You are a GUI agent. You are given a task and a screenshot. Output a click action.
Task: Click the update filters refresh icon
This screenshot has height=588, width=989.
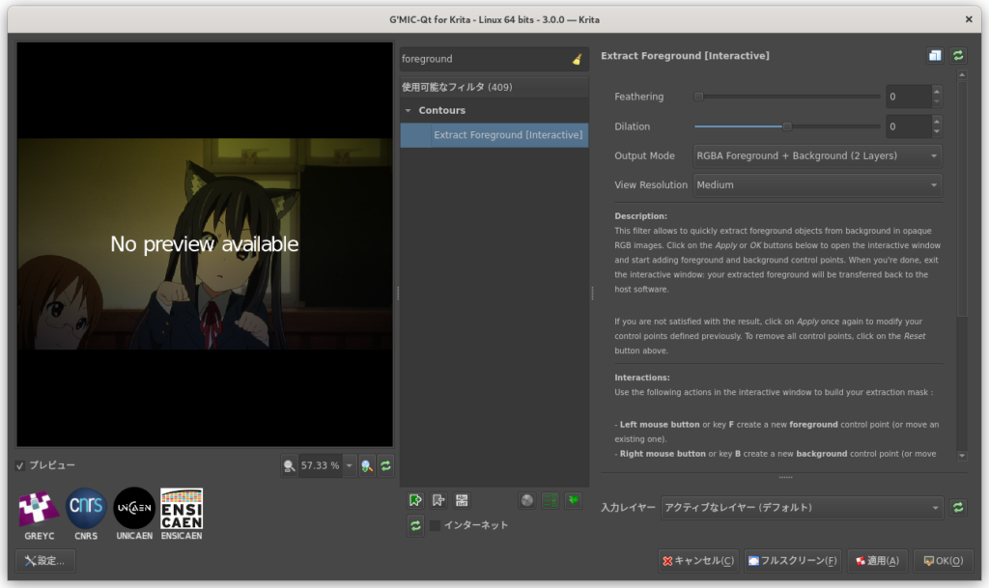coord(415,525)
